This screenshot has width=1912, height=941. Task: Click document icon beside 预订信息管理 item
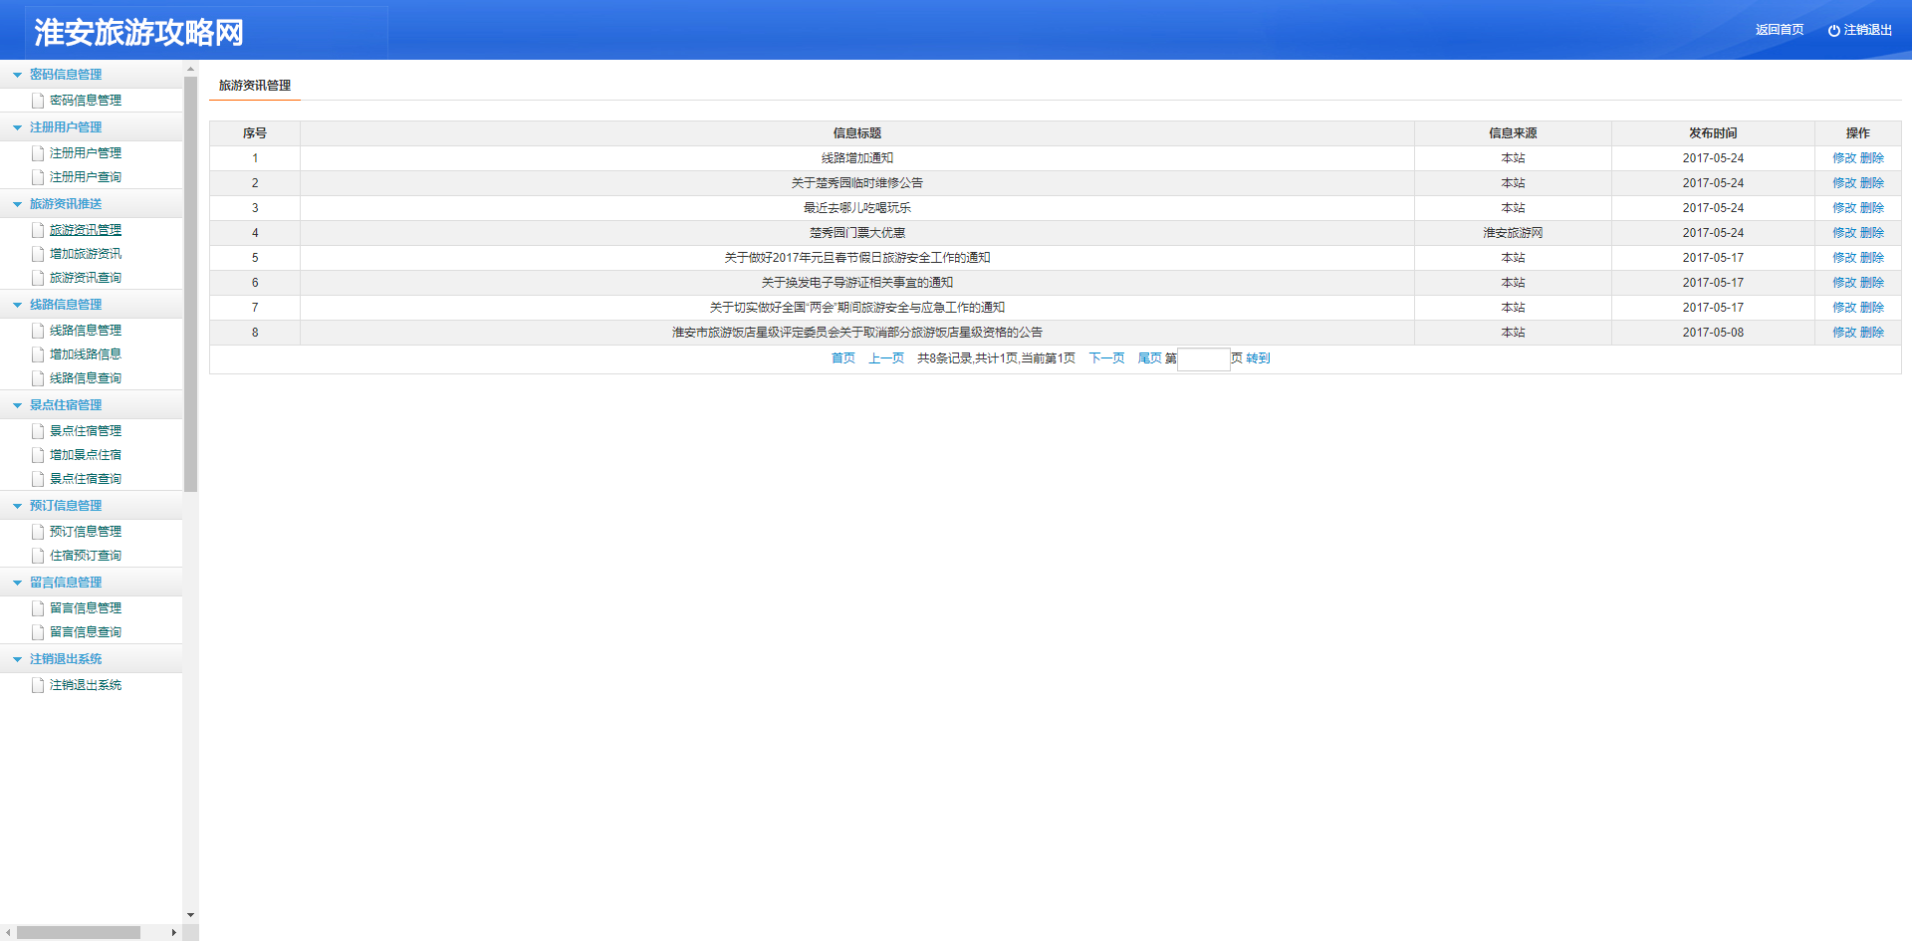coord(38,532)
